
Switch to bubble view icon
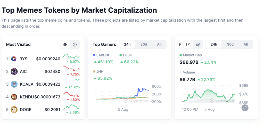[198, 44]
